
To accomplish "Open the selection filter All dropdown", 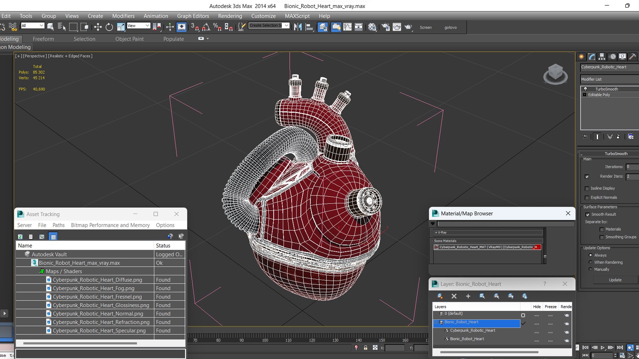I will point(33,26).
